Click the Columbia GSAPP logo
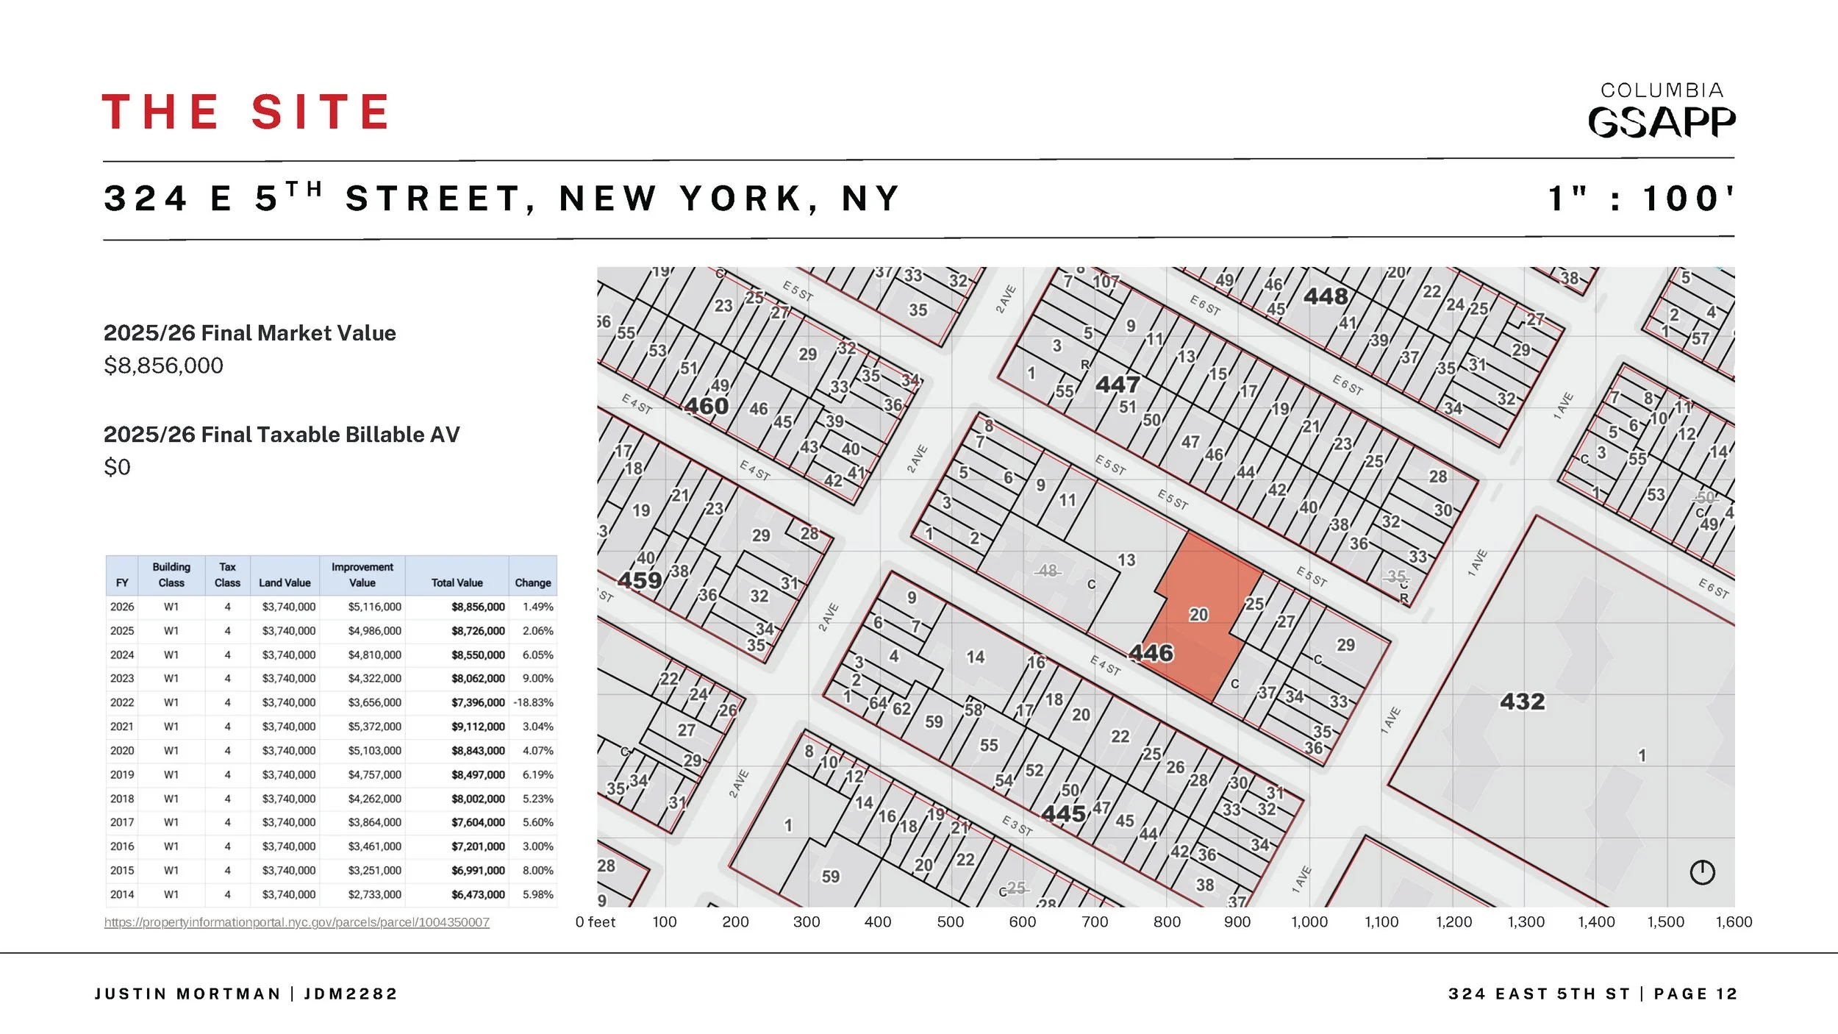Screen dimensions: 1838x1034 point(1661,112)
